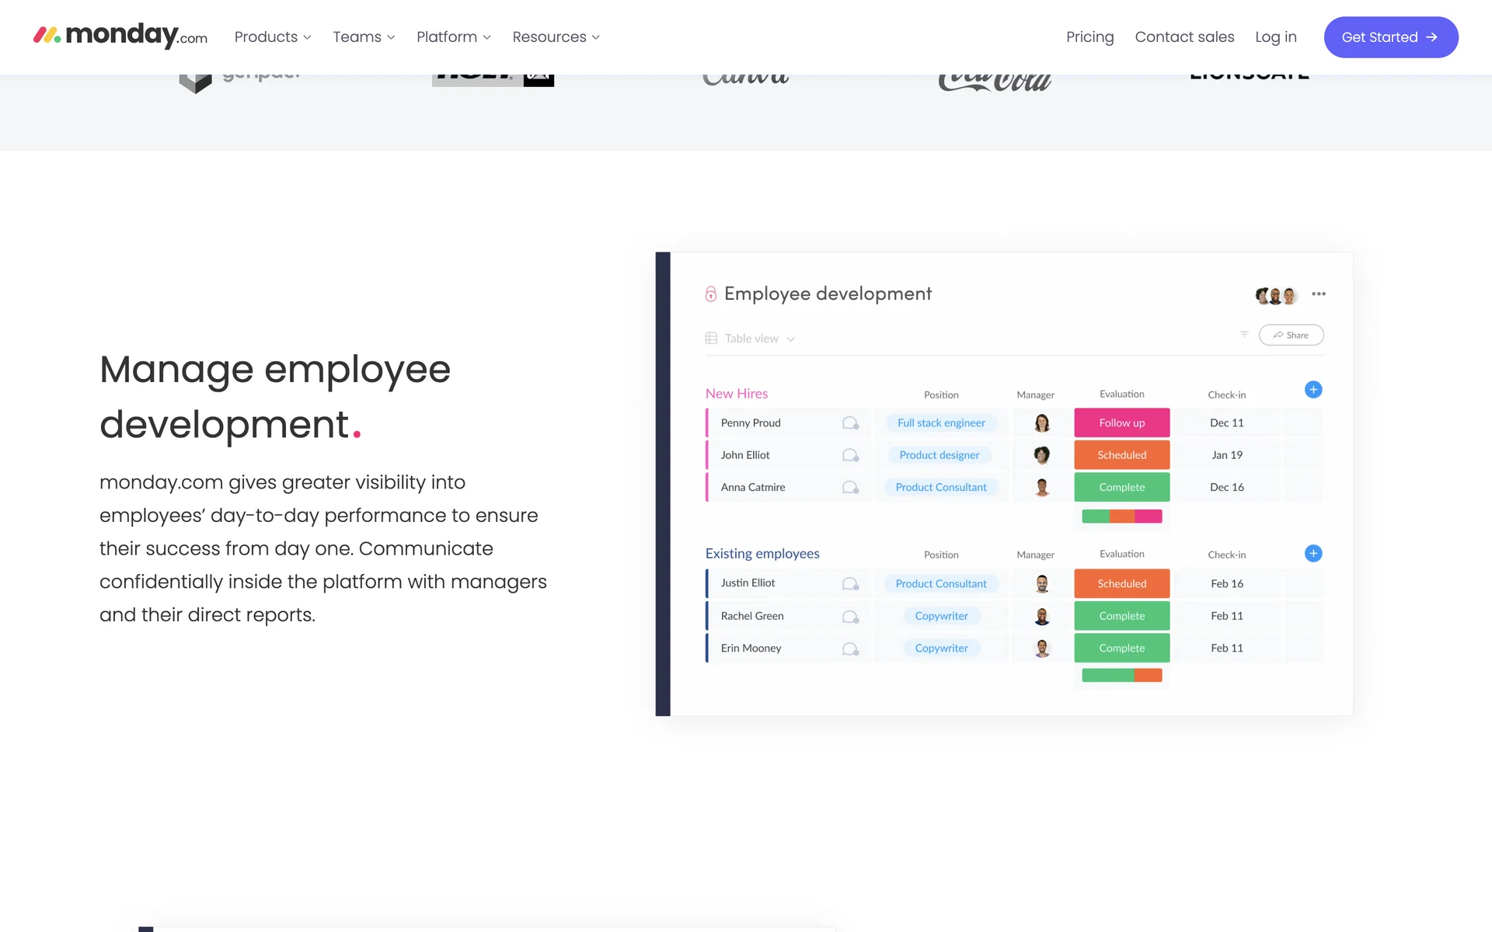The height and width of the screenshot is (932, 1492).
Task: Click the three-dots menu icon on board
Action: (1319, 294)
